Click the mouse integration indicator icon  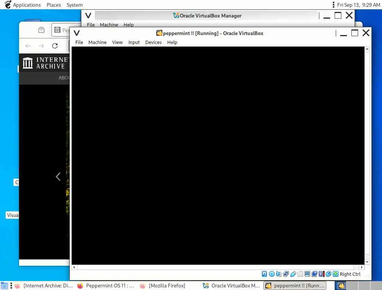click(328, 274)
